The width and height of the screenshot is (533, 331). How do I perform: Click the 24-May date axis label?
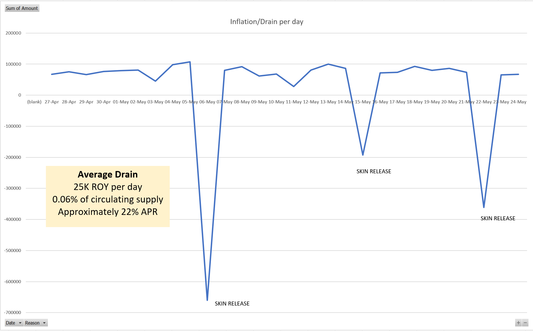(518, 102)
